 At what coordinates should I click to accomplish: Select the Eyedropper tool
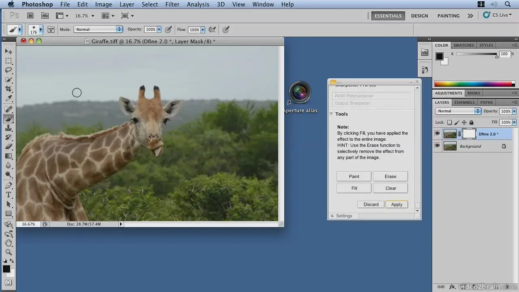(9, 98)
